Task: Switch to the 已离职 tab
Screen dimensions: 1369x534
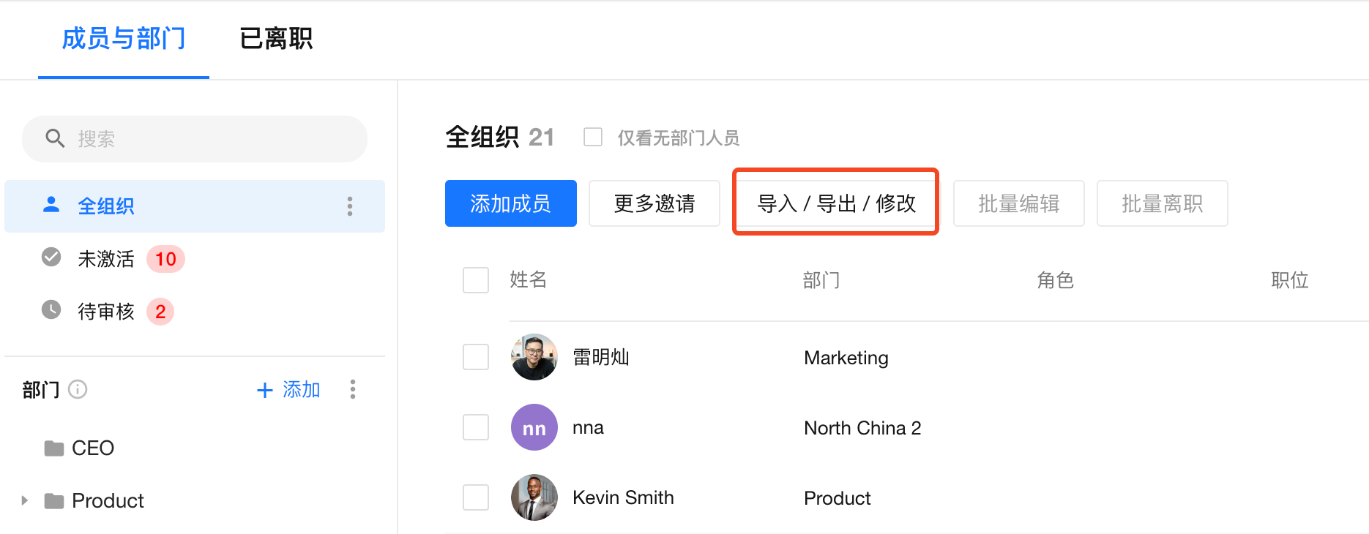Action: 276,38
